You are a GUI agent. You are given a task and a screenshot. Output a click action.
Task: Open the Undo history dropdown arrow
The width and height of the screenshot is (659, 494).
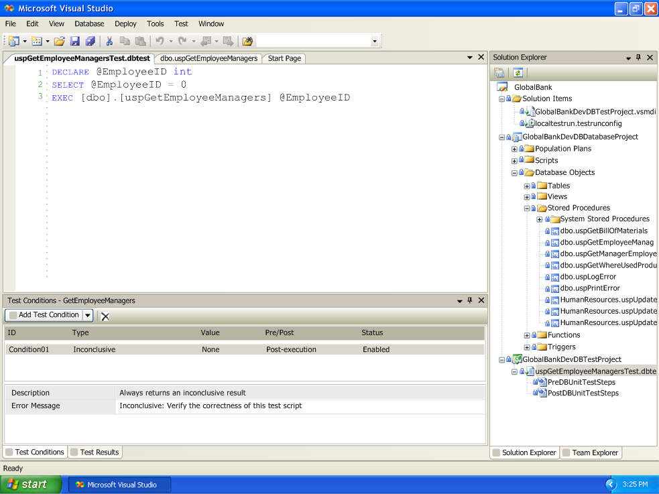[171, 41]
